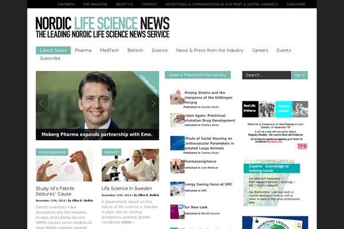Open the Our New Look article

196,207
